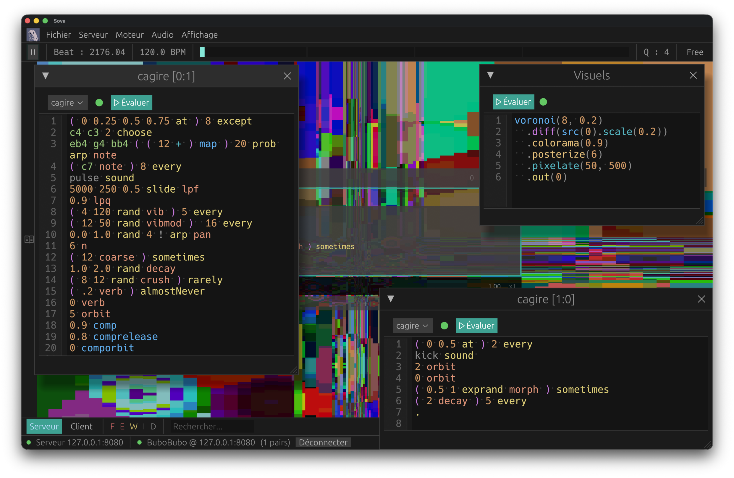734x478 pixels.
Task: Open the cagire voice selector in cagire [0:1]
Action: click(x=67, y=102)
